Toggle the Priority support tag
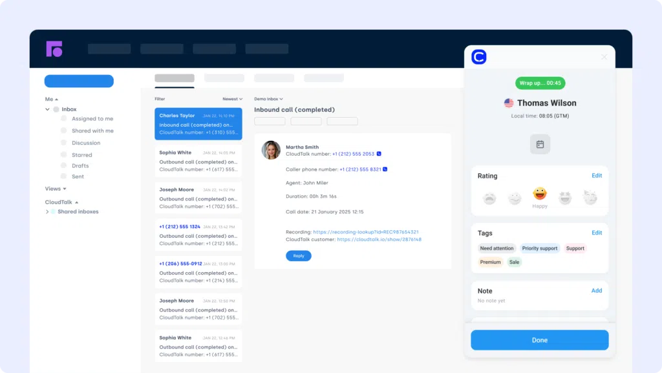 [540, 248]
